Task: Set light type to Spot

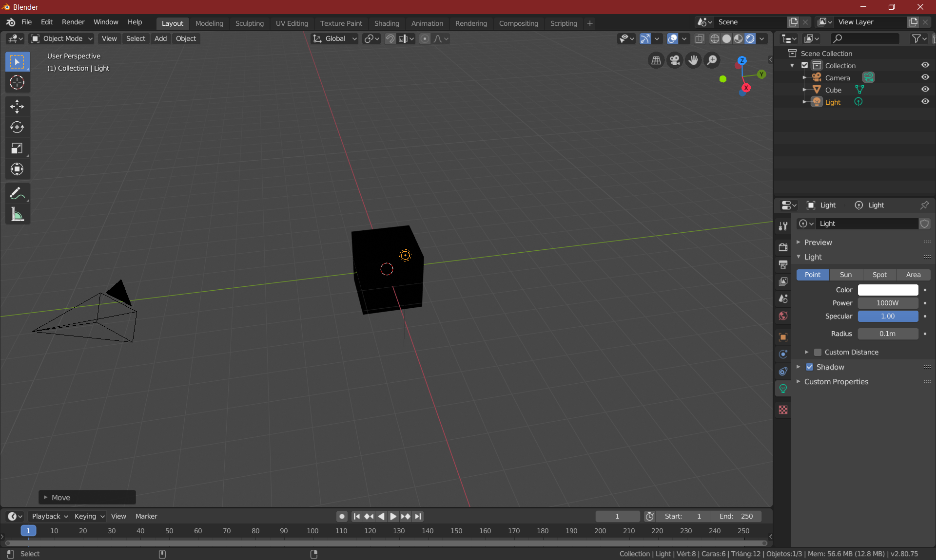Action: (879, 275)
